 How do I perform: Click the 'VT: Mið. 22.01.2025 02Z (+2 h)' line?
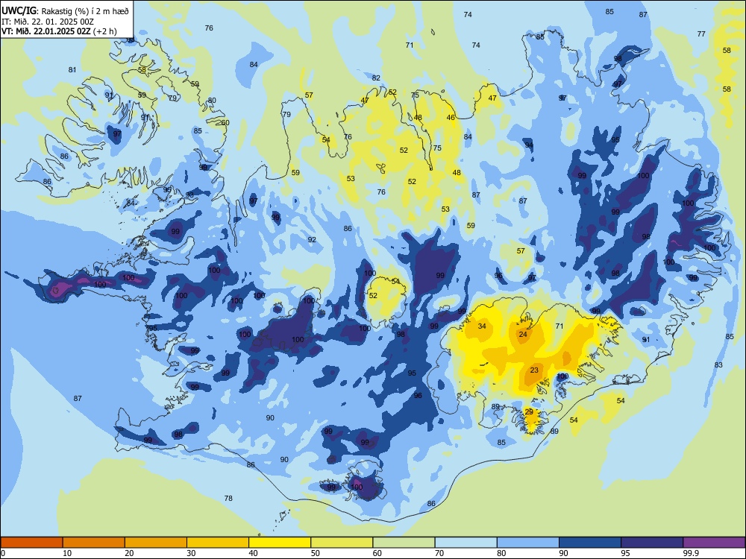(59, 31)
